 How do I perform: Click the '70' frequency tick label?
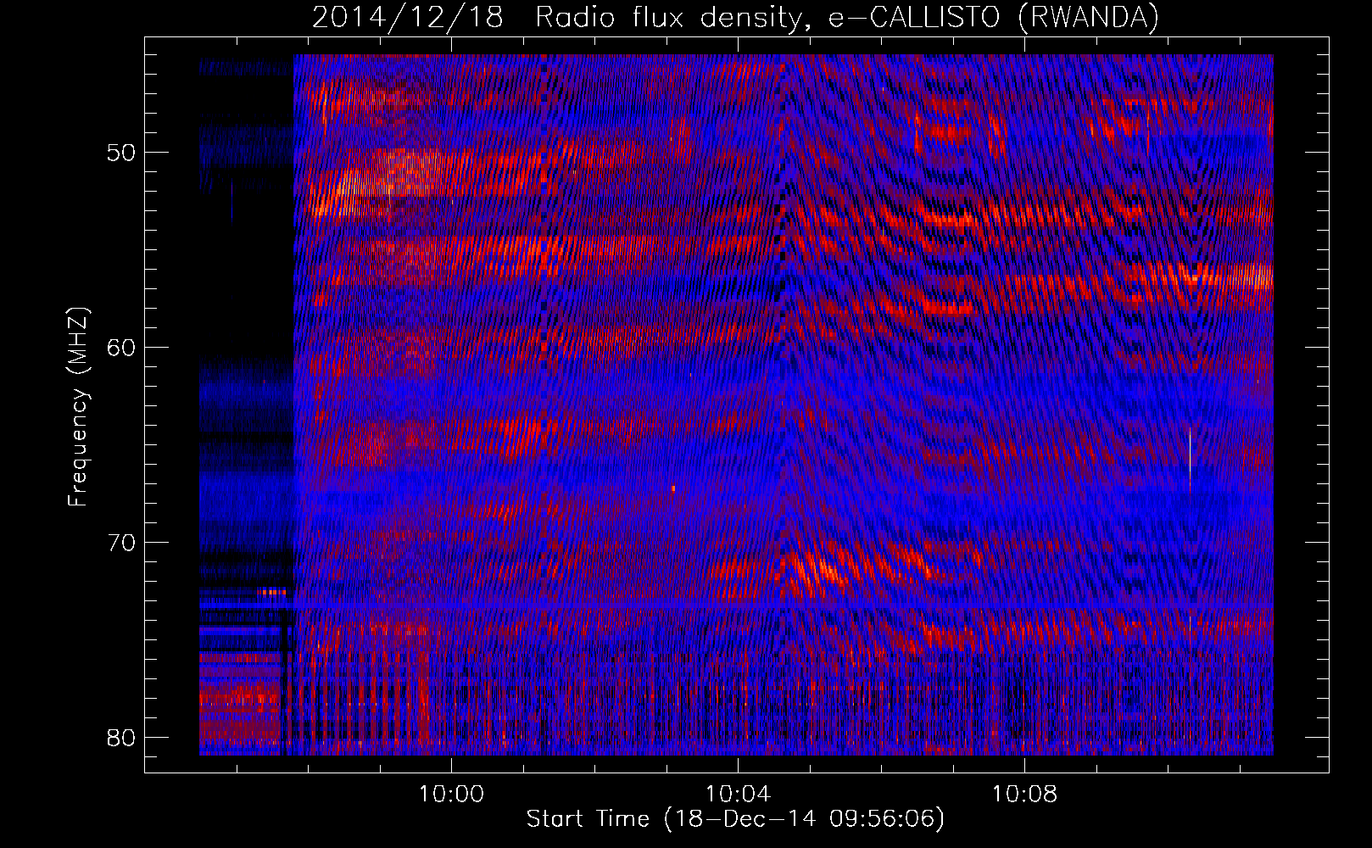121,543
